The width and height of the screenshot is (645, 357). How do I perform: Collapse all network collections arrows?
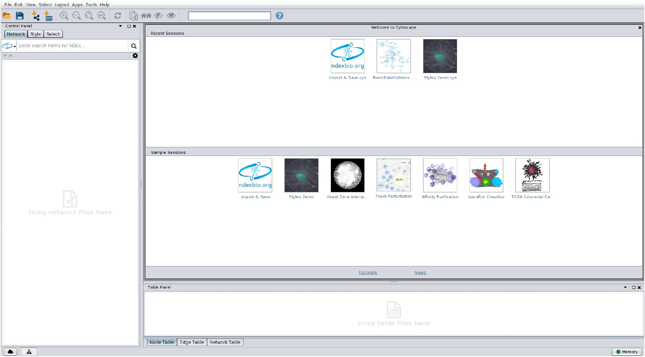click(11, 55)
